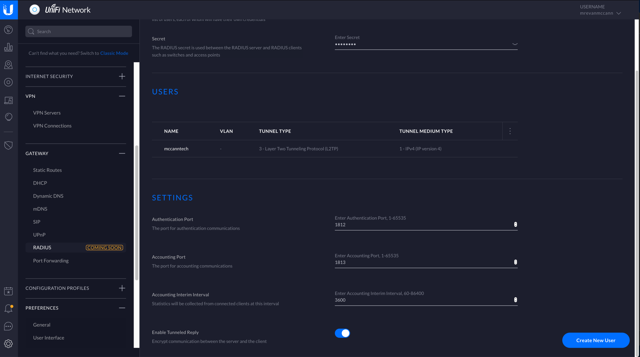Expand the INTERNET SECURITY section
The image size is (640, 357).
click(122, 76)
